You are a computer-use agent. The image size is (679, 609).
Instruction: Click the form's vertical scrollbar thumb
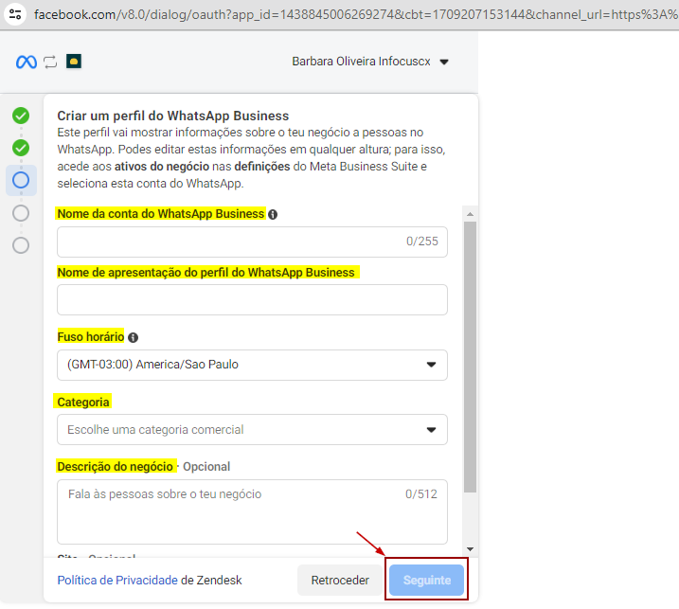[x=470, y=355]
